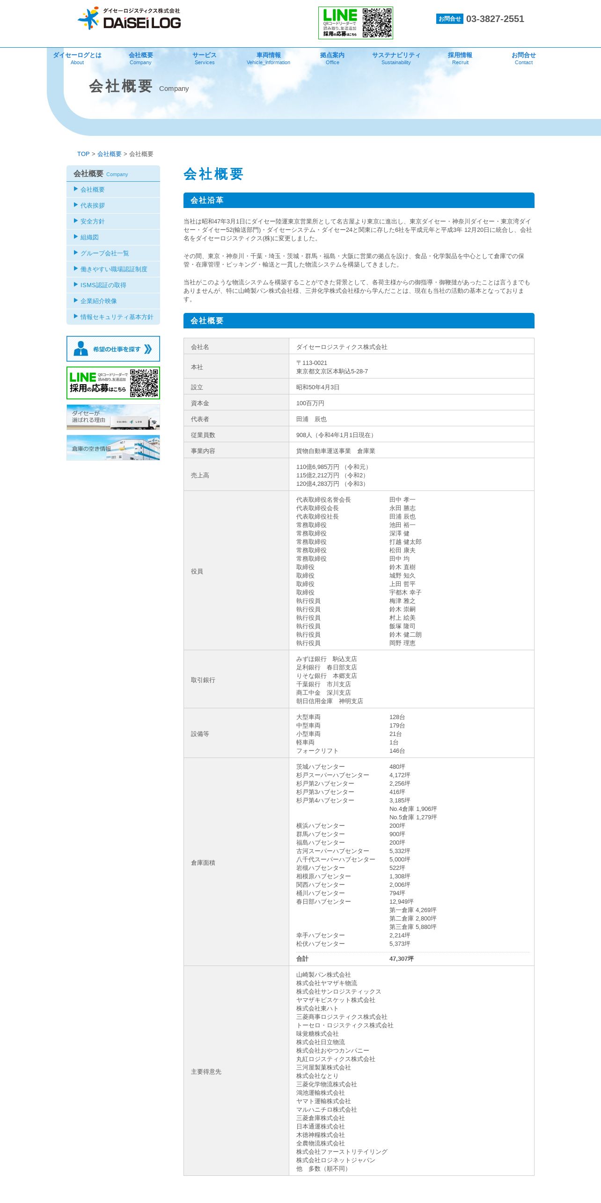The image size is (601, 1203).
Task: Click the client 山崎製パン株式会社
Action: click(x=323, y=974)
